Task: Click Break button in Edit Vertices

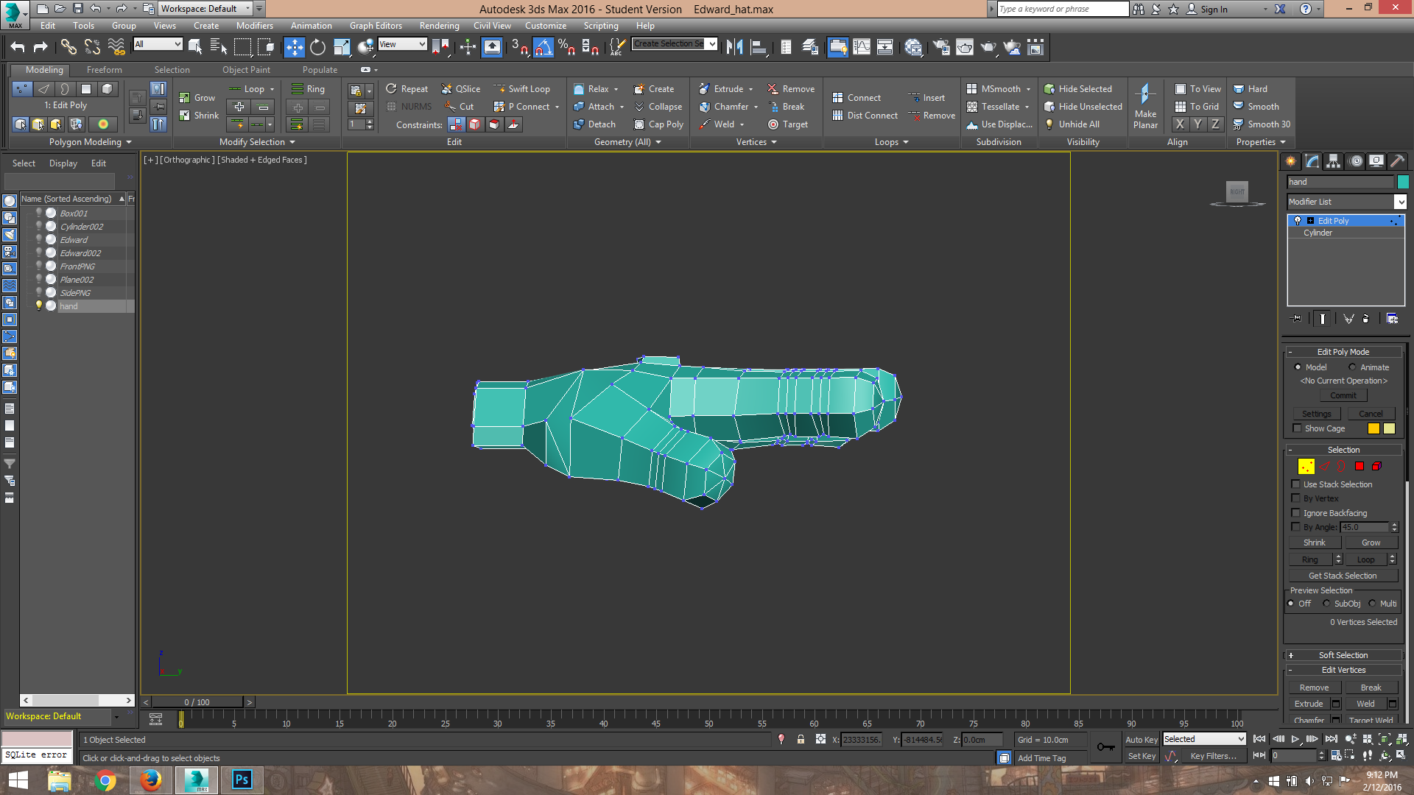Action: pyautogui.click(x=1371, y=688)
